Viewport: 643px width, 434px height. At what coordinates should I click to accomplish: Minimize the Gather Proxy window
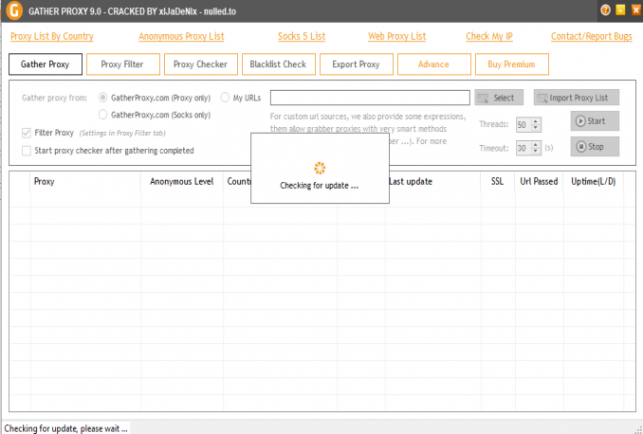[x=620, y=9]
